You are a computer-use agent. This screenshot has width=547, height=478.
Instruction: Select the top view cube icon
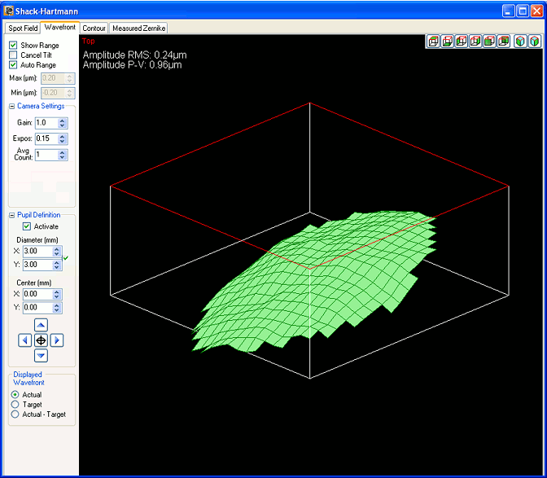click(x=432, y=42)
